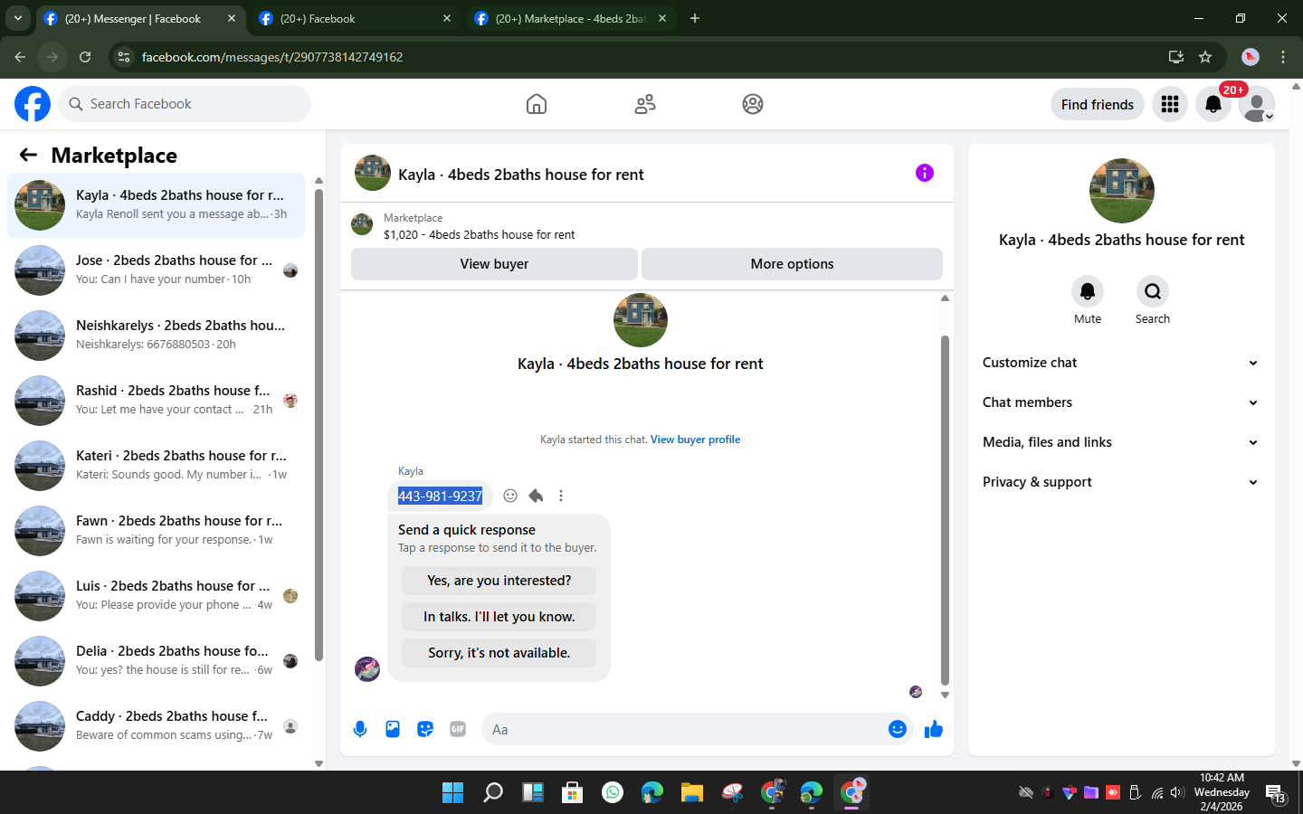The width and height of the screenshot is (1303, 814).
Task: Open Chrome menu three dots
Action: [1283, 57]
